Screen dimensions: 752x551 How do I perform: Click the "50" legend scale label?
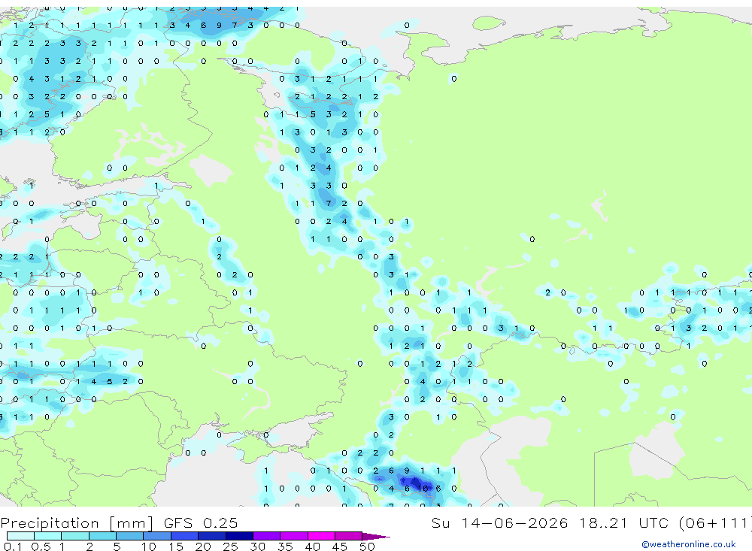pos(367,546)
